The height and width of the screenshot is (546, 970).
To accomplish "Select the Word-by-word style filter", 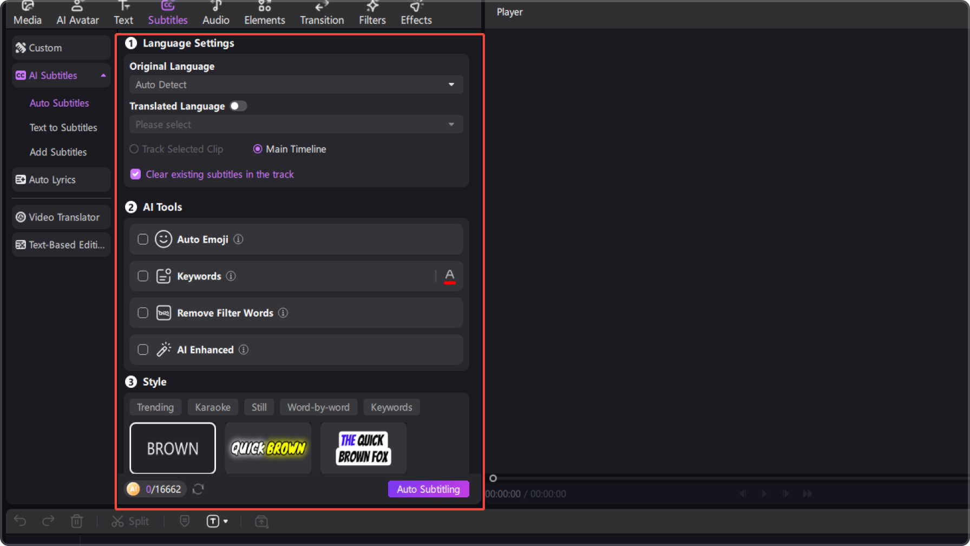I will 318,407.
